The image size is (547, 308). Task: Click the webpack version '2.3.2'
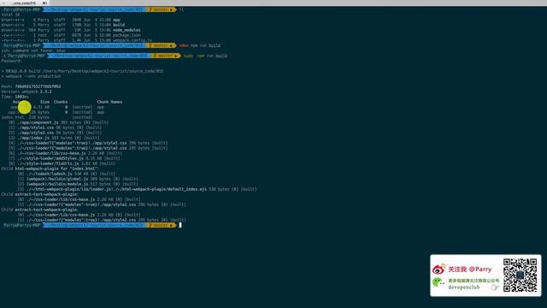45,92
